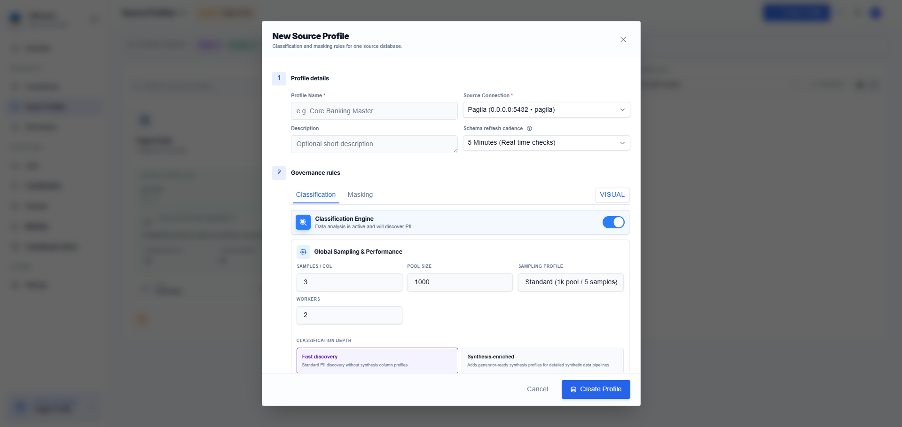Select the Classification tab
This screenshot has height=427, width=902.
316,194
